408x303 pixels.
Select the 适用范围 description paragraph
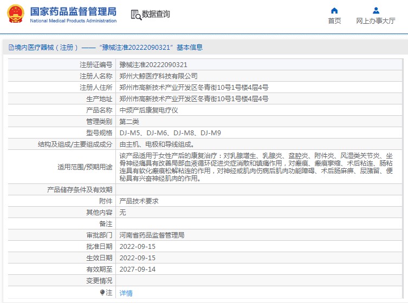[x=256, y=167]
